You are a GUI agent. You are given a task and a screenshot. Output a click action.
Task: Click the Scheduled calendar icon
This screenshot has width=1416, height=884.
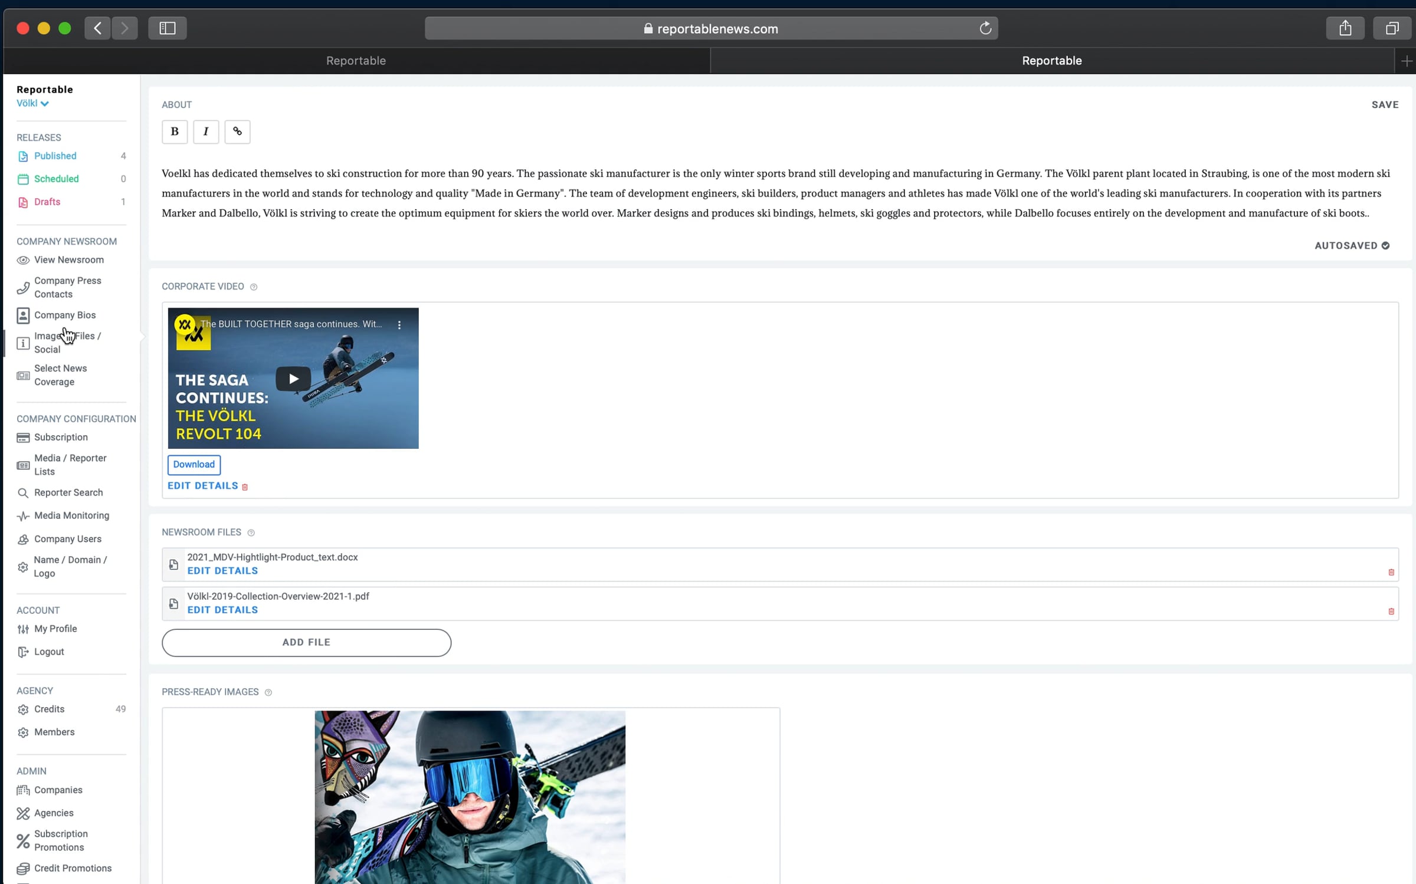[x=23, y=179]
